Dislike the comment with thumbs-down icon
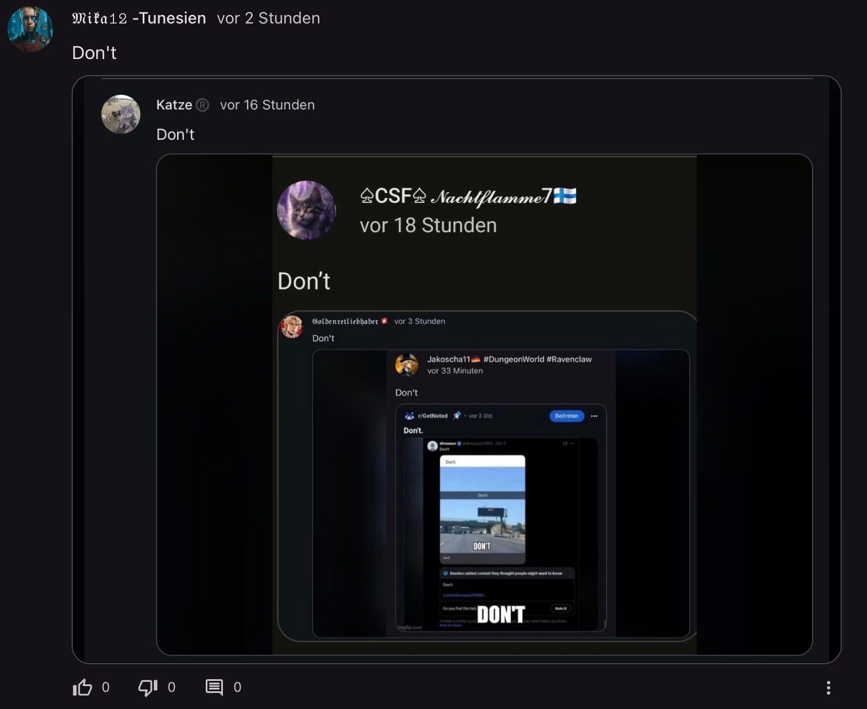Image resolution: width=867 pixels, height=709 pixels. point(148,687)
